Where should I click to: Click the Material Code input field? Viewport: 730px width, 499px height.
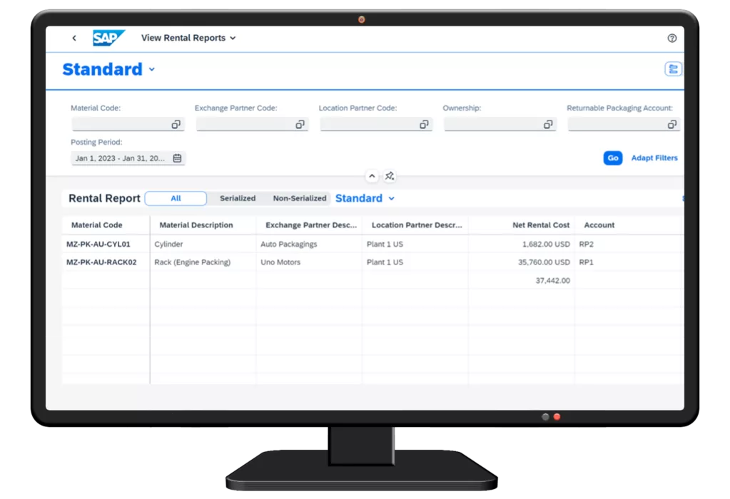120,125
